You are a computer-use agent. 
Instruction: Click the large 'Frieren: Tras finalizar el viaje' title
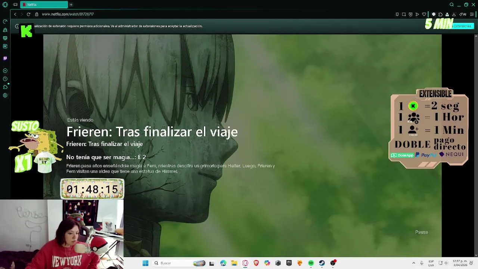coord(152,132)
